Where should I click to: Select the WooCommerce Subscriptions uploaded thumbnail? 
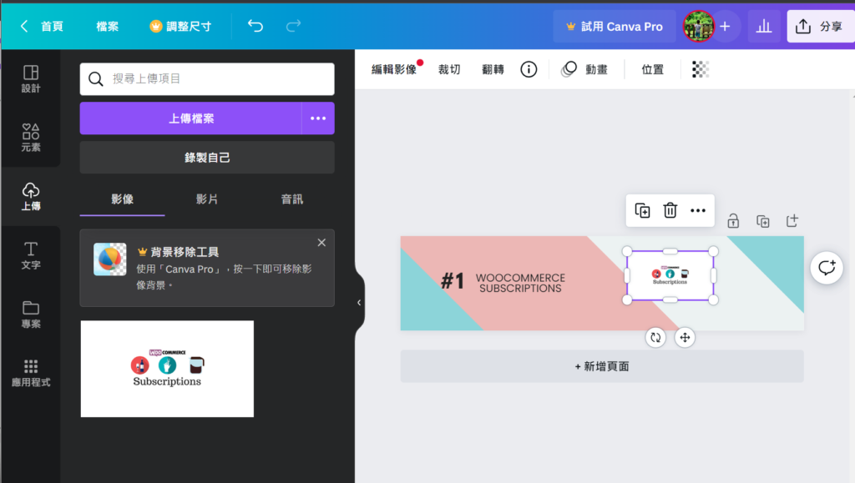coord(167,369)
